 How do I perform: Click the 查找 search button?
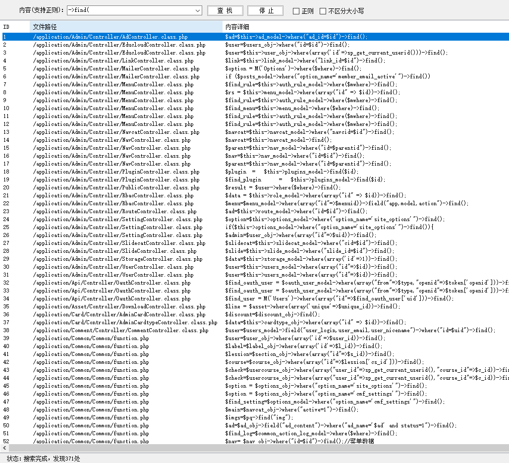point(225,11)
